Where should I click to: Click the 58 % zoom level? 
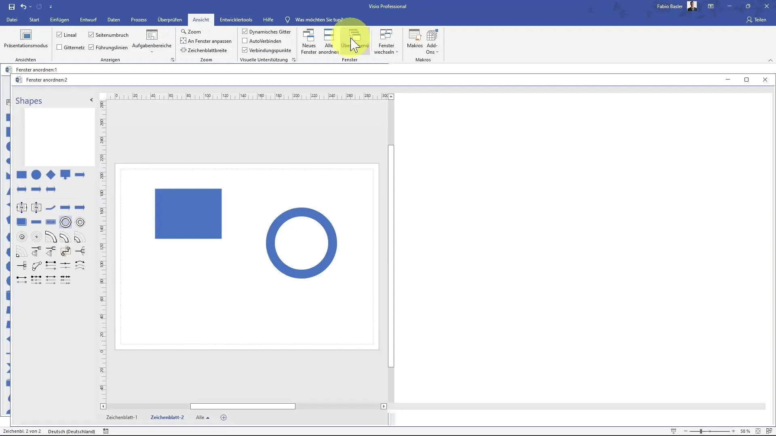pos(745,431)
